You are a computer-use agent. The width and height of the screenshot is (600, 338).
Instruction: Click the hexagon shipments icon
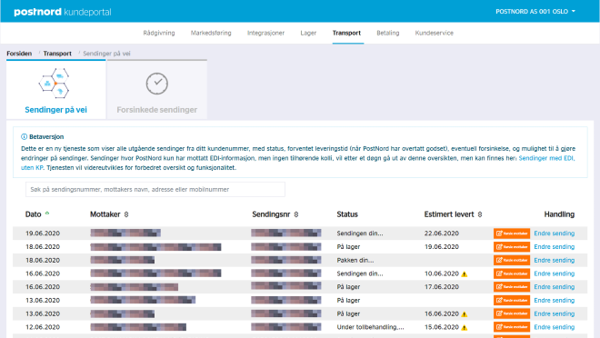54,83
